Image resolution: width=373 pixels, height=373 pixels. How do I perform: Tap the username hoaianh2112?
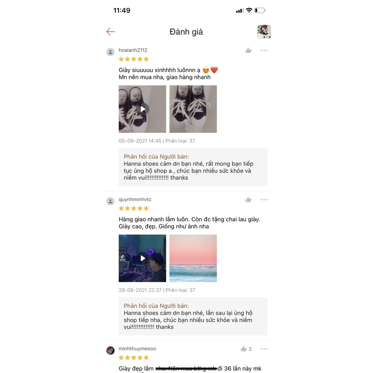pos(133,50)
